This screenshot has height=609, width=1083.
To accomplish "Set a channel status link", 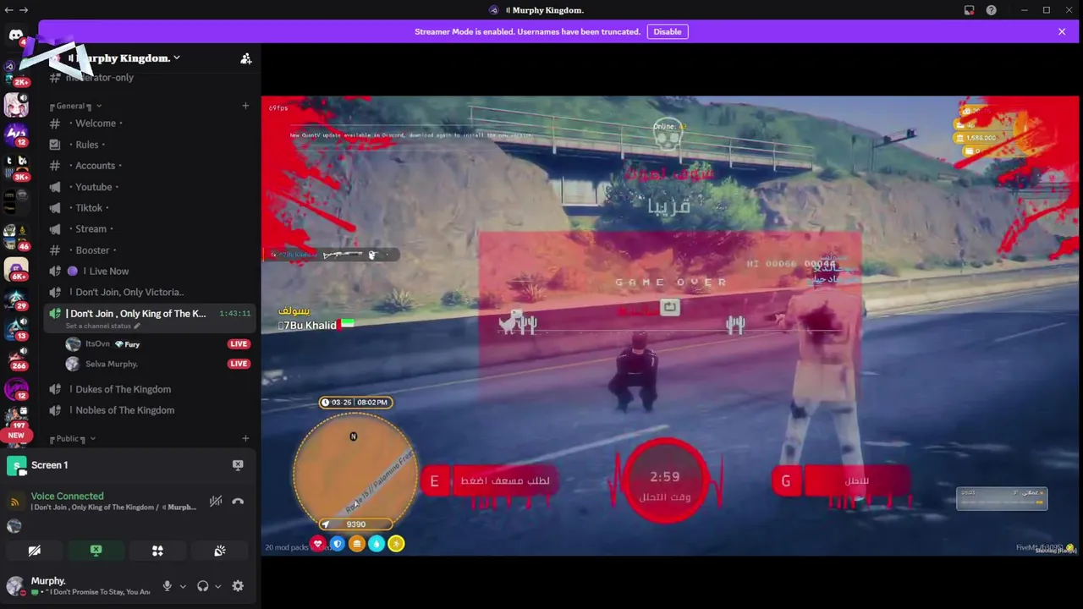I will click(x=103, y=326).
